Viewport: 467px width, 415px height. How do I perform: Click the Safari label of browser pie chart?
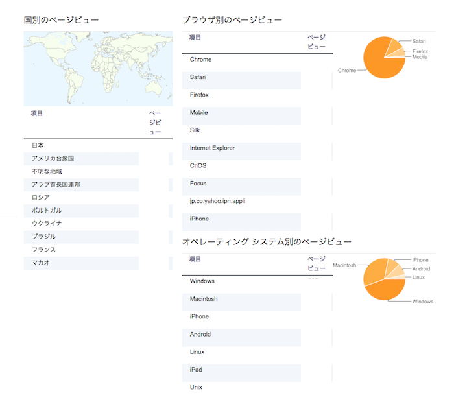(x=419, y=41)
